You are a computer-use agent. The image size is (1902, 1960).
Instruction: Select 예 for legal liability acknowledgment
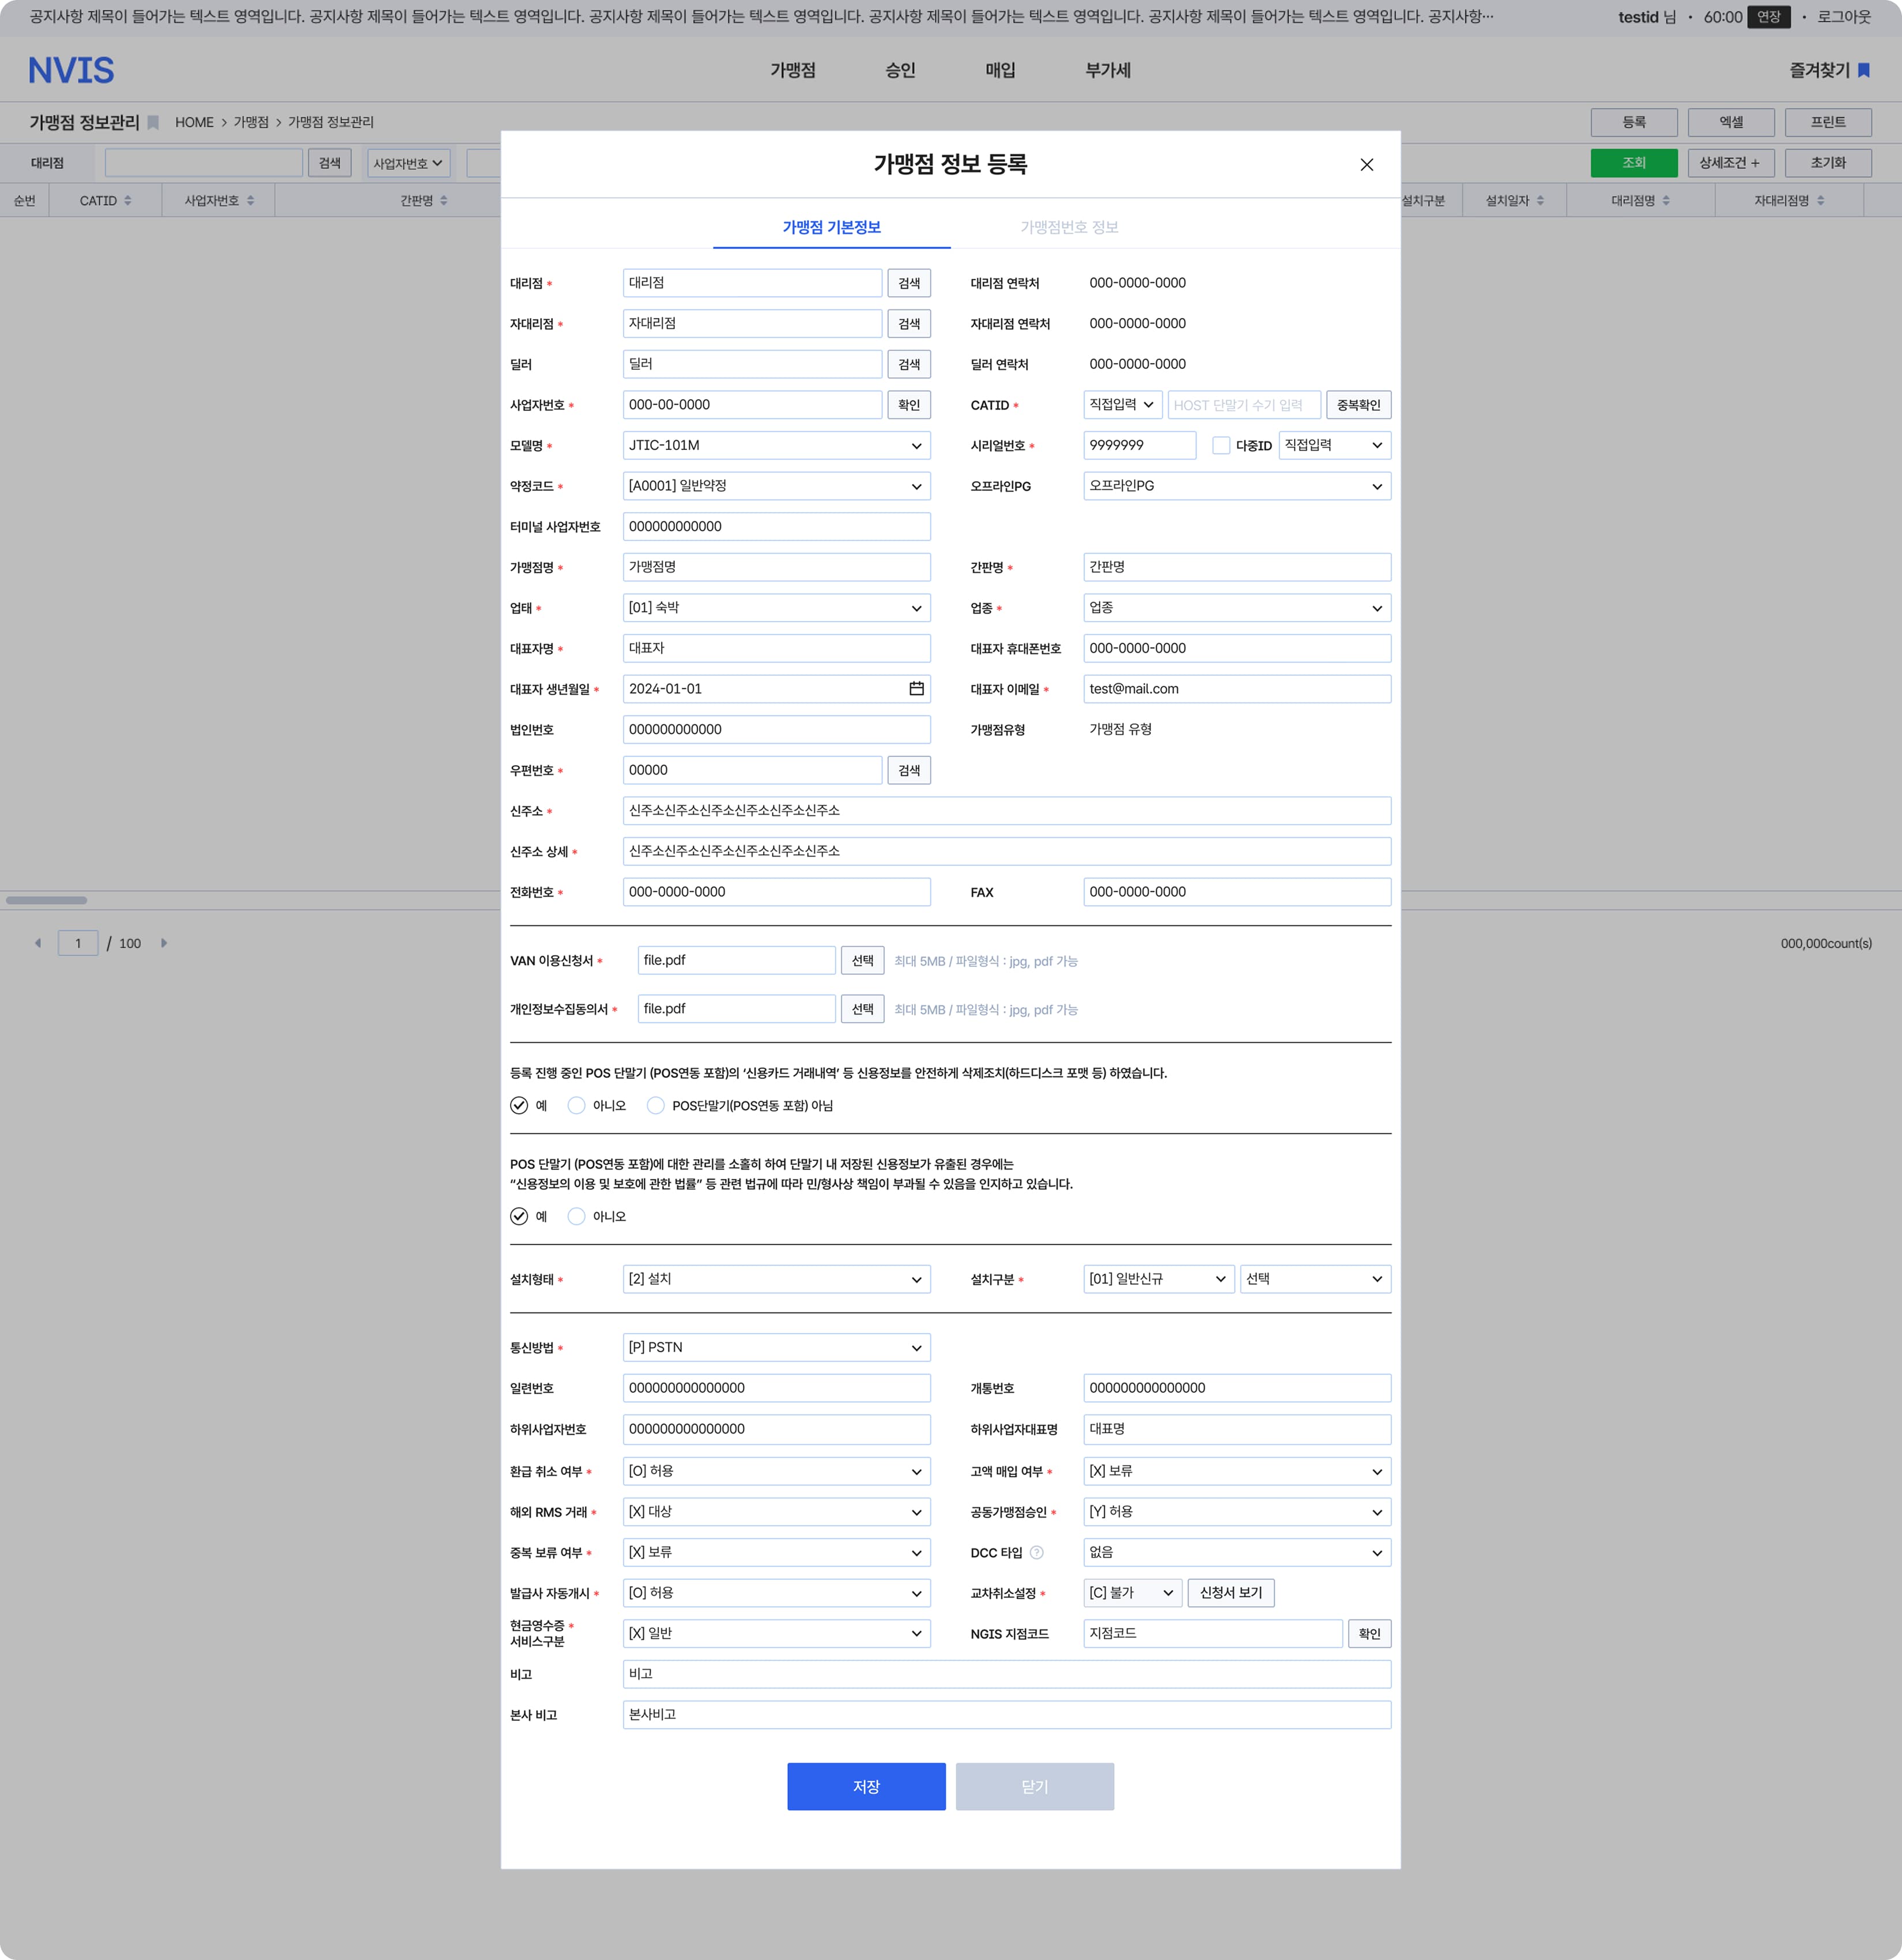tap(518, 1217)
